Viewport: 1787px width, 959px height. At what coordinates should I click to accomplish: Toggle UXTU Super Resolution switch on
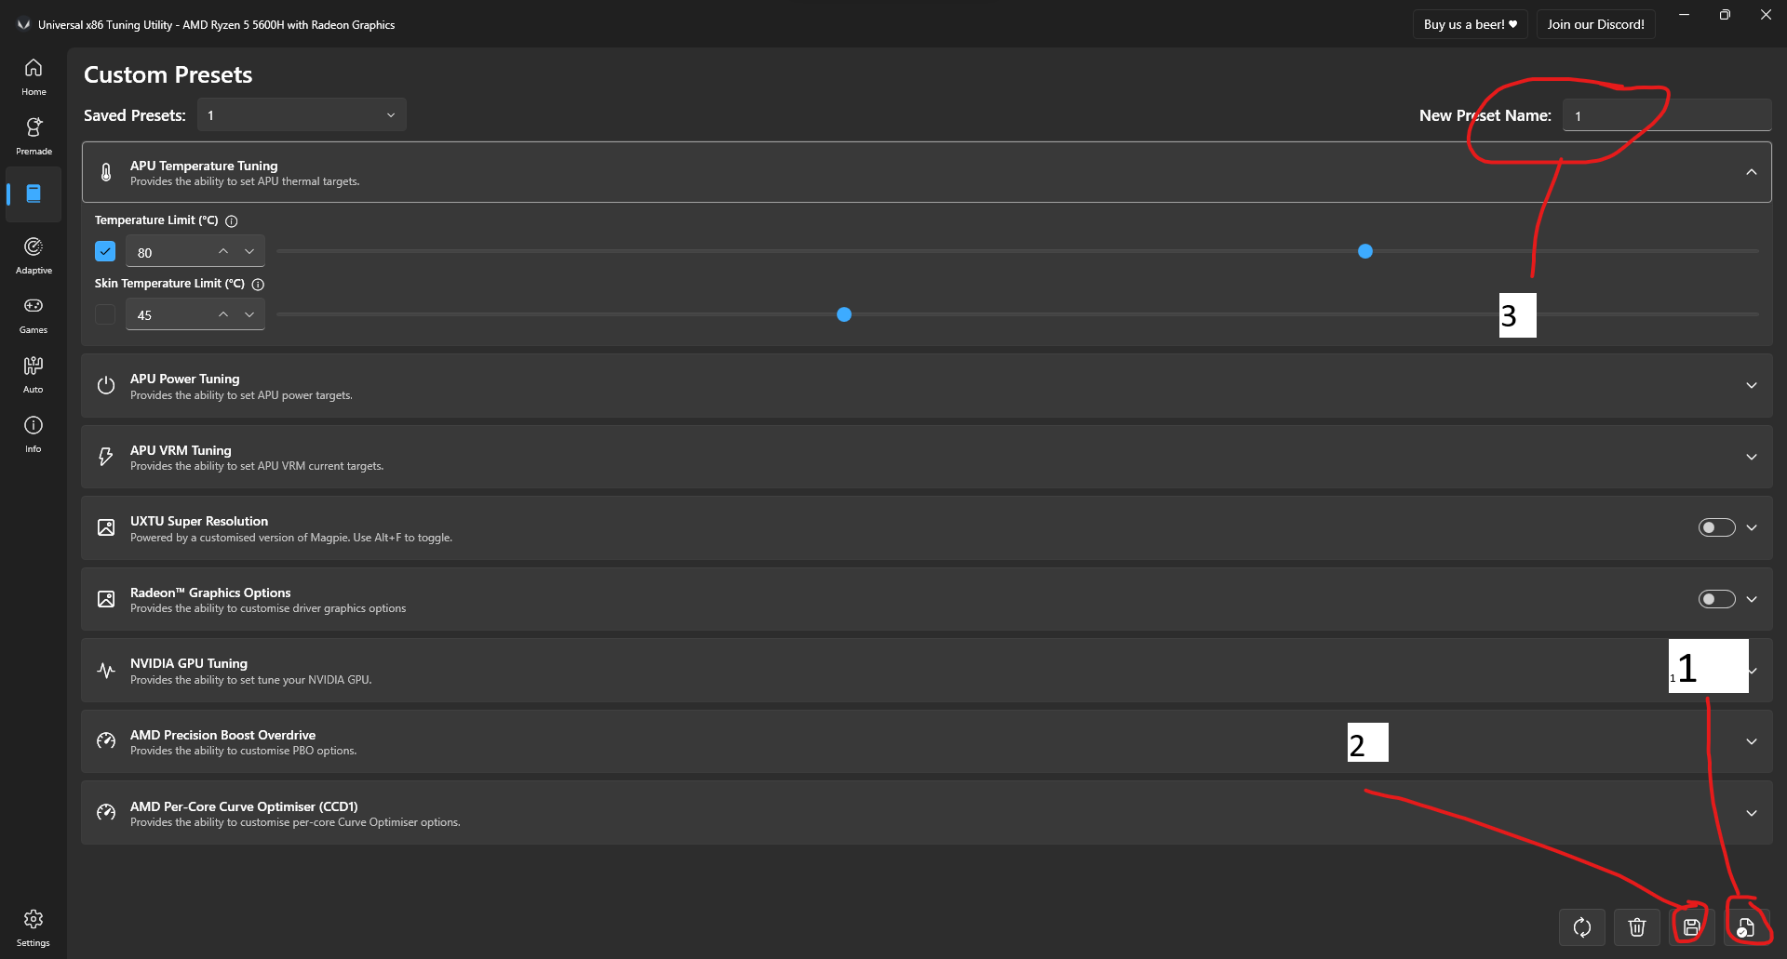(x=1716, y=527)
